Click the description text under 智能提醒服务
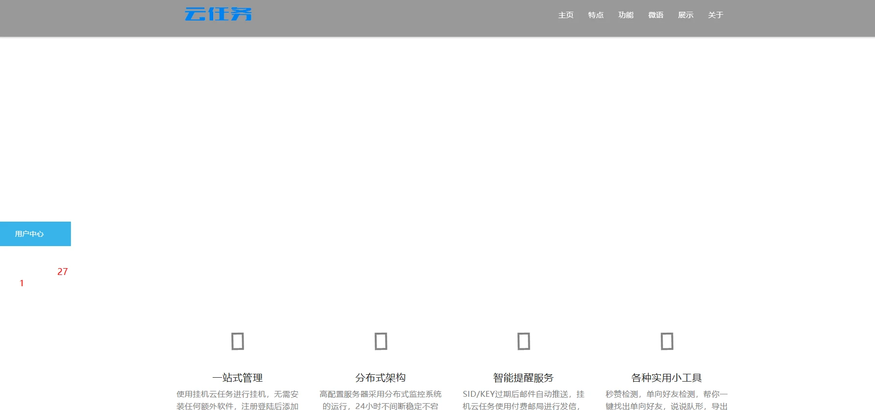 pos(523,400)
